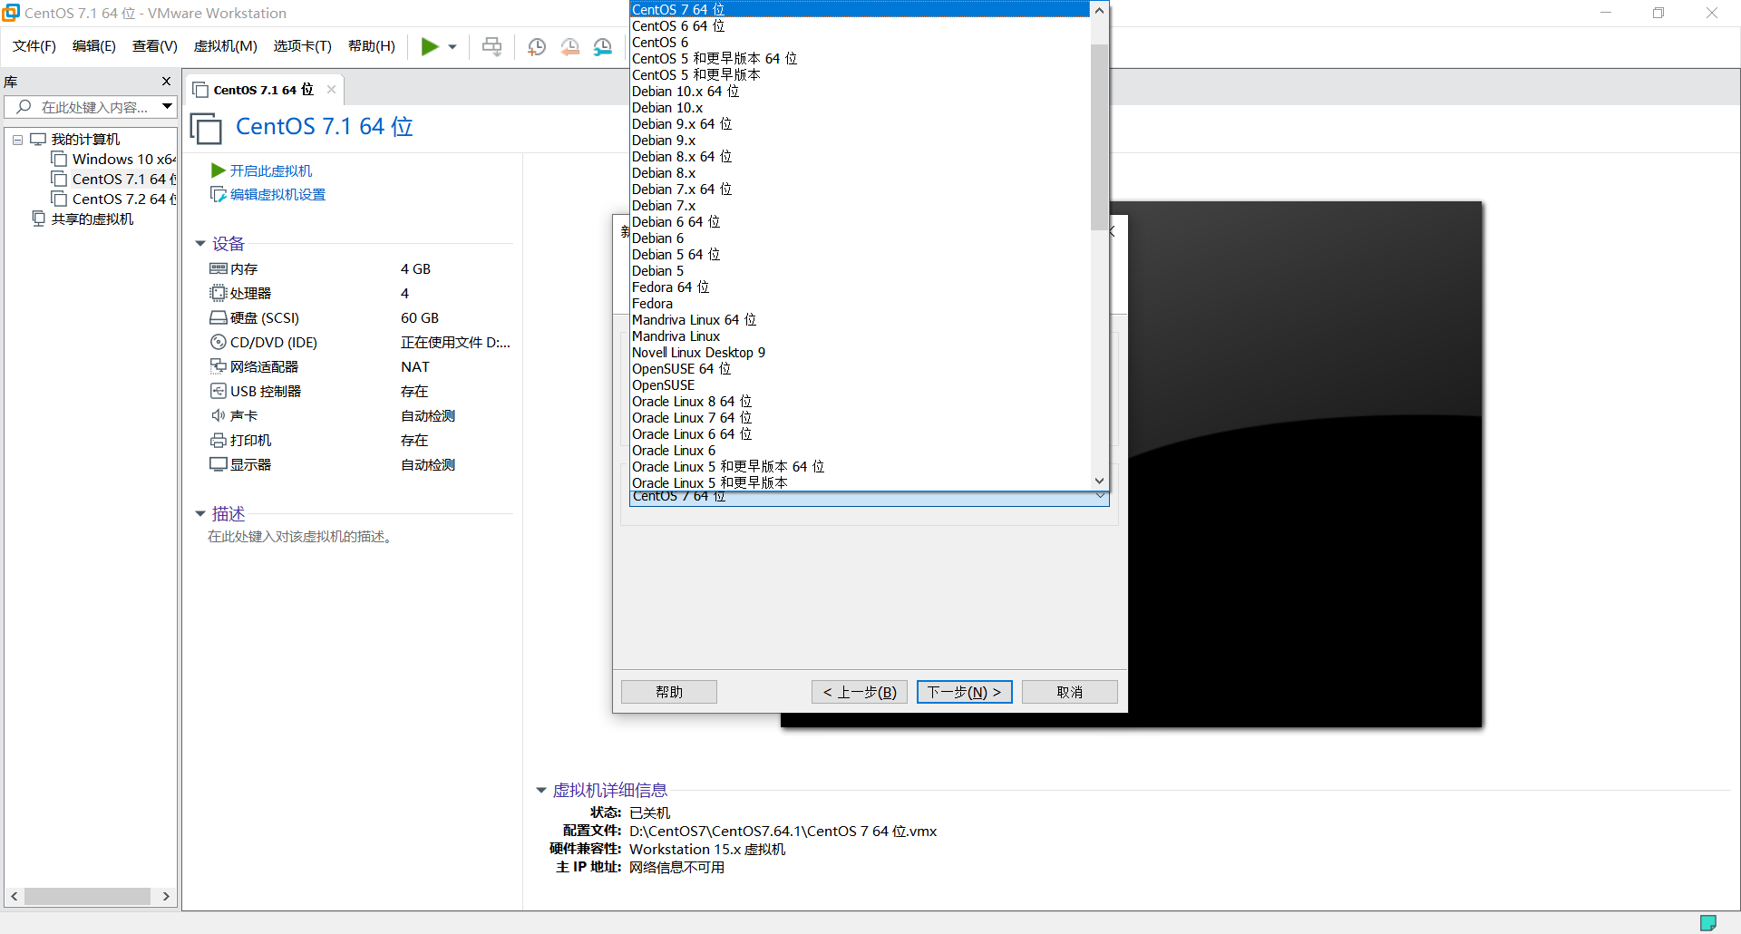The image size is (1741, 934).
Task: Click 帮助 button in the wizard dialog
Action: pos(669,692)
